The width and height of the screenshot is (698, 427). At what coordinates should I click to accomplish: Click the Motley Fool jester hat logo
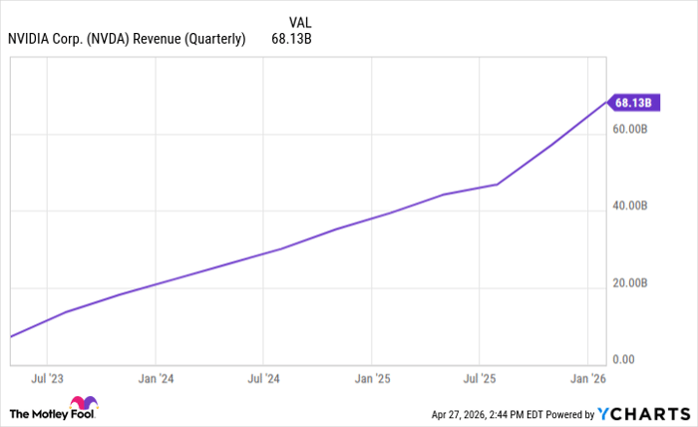84,402
